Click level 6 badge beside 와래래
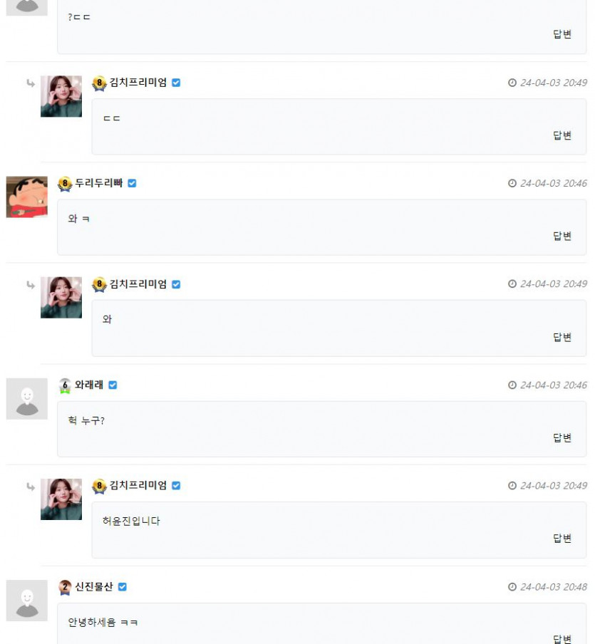Viewport: 595px width, 644px height. (65, 385)
